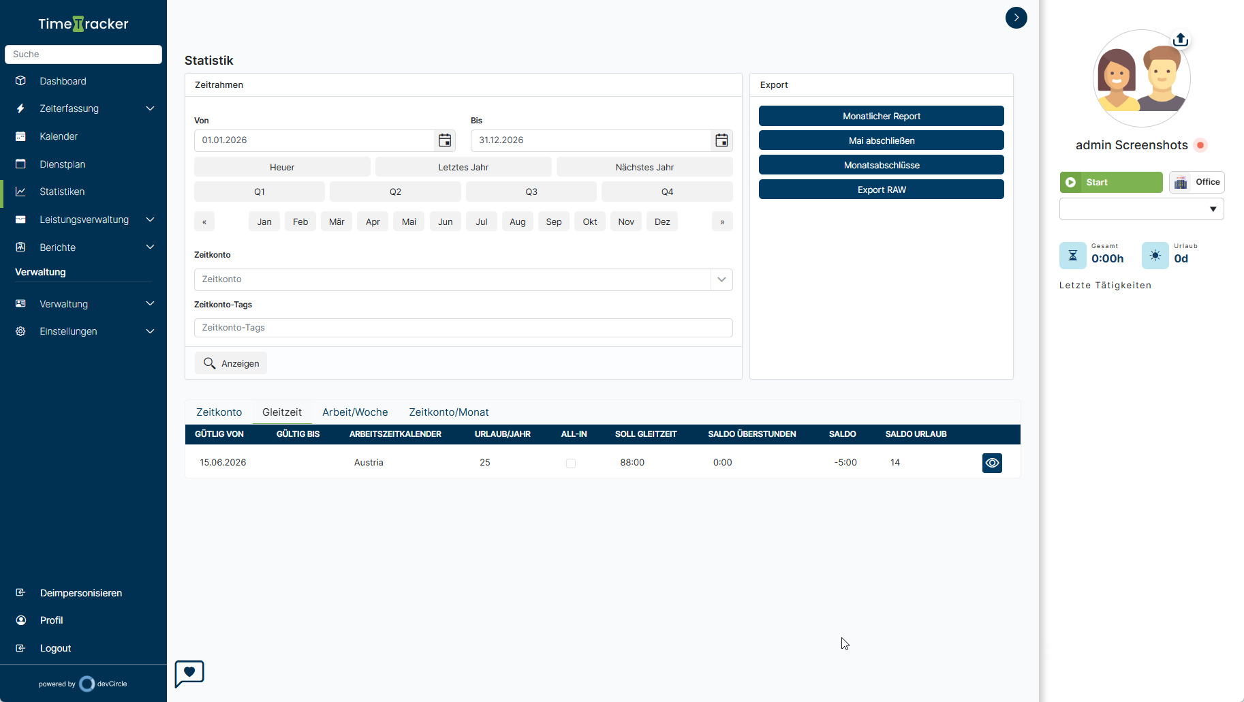The height and width of the screenshot is (702, 1244).
Task: Open the dropdown below the Start button
Action: tap(1141, 209)
